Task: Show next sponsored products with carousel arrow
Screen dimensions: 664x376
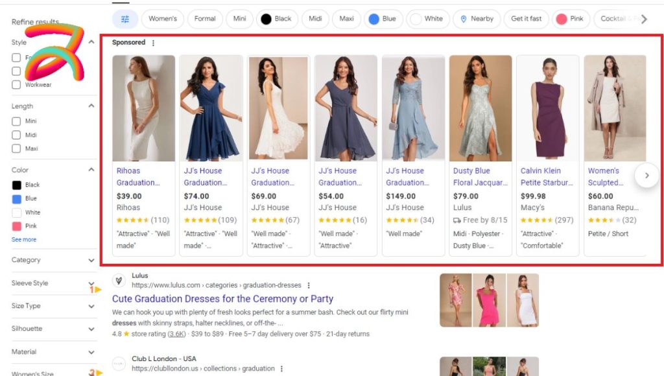Action: [646, 175]
